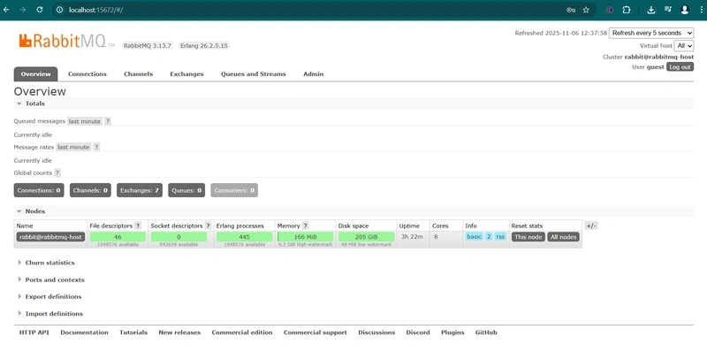This screenshot has height=352, width=707.
Task: Click the info tag labeled 2
Action: click(489, 237)
